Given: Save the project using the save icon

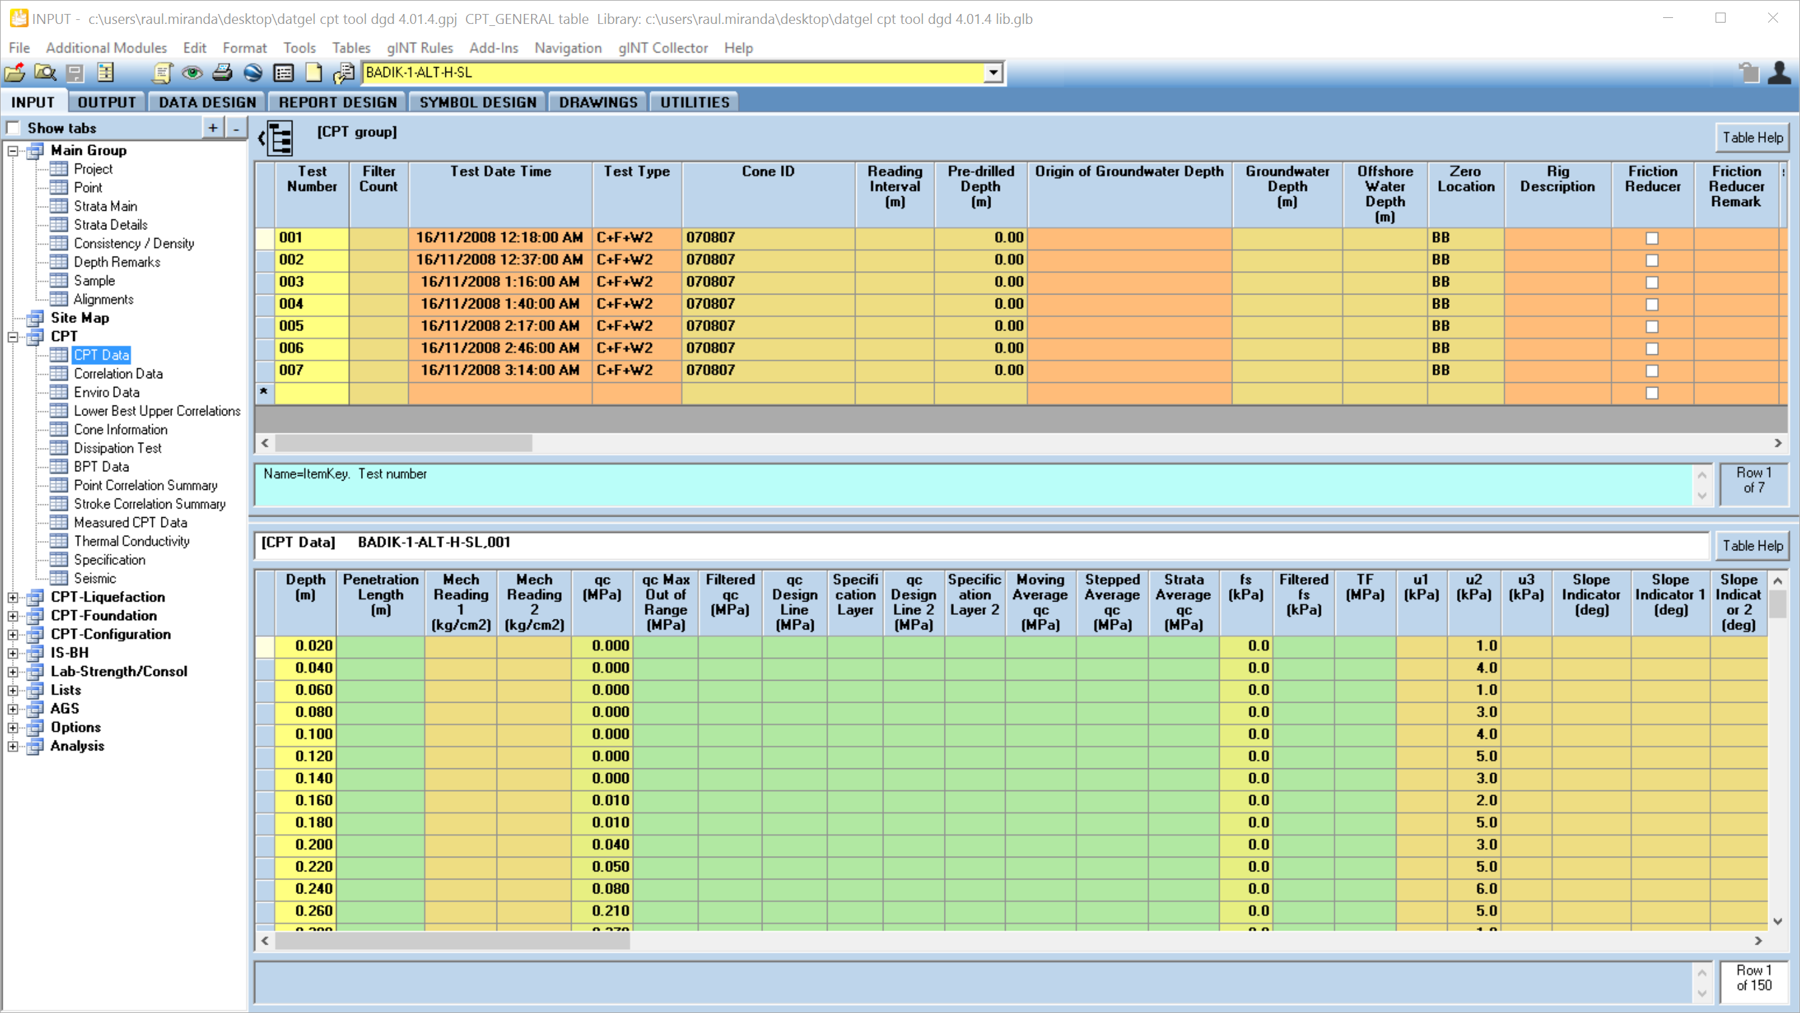Looking at the screenshot, I should click(x=74, y=72).
